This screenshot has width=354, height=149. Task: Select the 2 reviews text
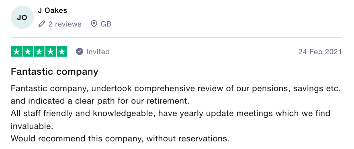coord(65,24)
